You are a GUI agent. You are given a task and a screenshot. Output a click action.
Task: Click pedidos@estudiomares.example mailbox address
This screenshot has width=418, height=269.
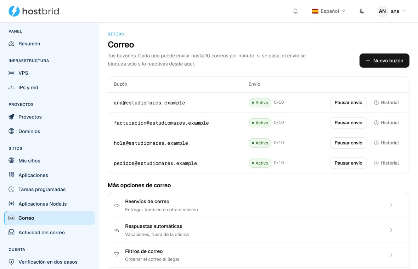coord(156,163)
